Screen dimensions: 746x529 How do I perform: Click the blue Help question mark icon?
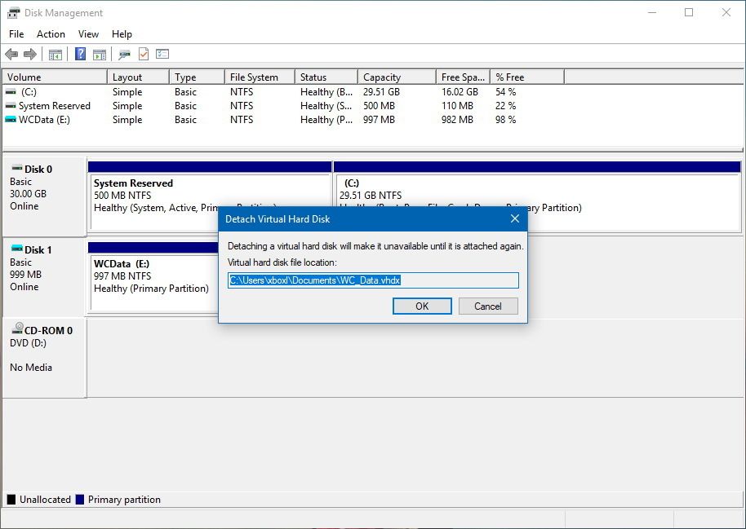coord(79,54)
